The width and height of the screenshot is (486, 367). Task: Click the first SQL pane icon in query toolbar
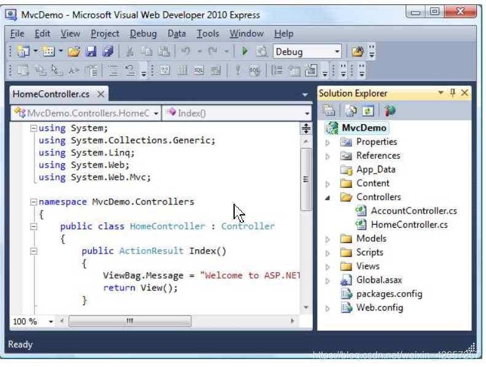pyautogui.click(x=198, y=71)
